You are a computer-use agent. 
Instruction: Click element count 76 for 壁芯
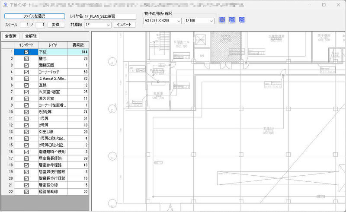point(78,59)
